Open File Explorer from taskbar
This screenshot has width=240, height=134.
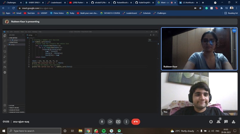[x=80, y=131]
